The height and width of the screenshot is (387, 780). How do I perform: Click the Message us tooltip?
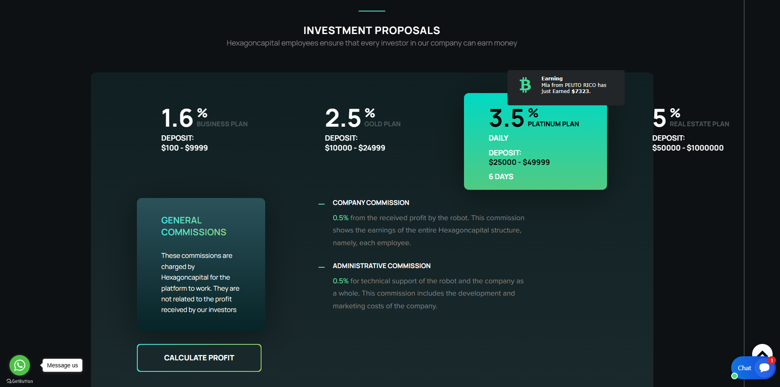62,365
